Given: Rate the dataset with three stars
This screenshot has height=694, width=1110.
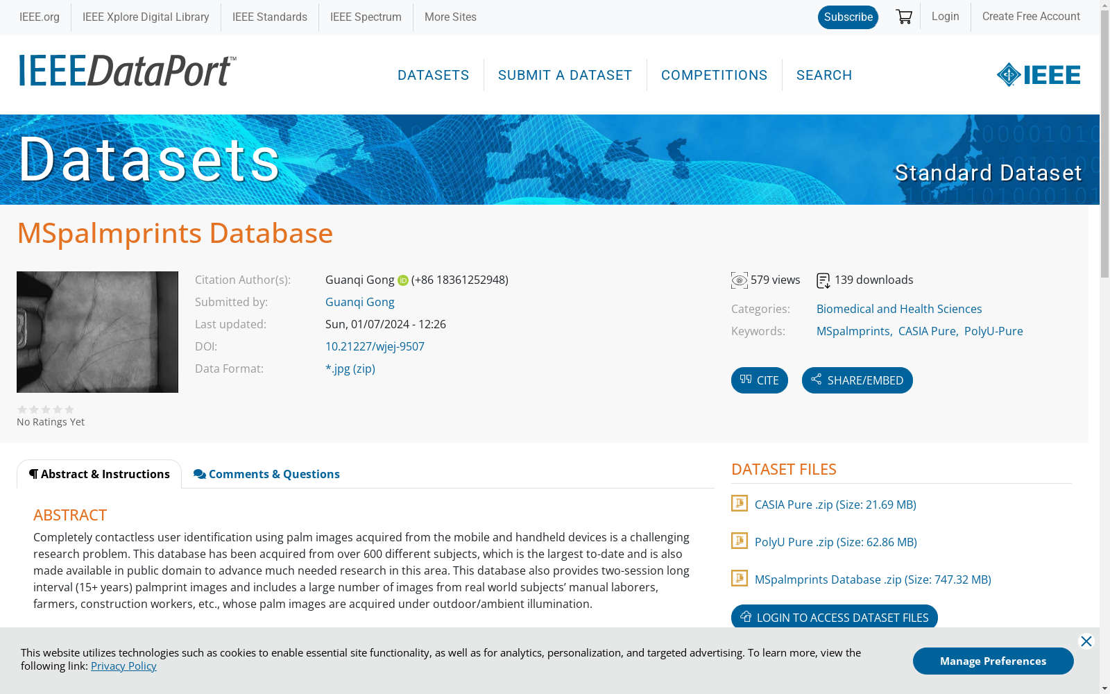Looking at the screenshot, I should 46,409.
